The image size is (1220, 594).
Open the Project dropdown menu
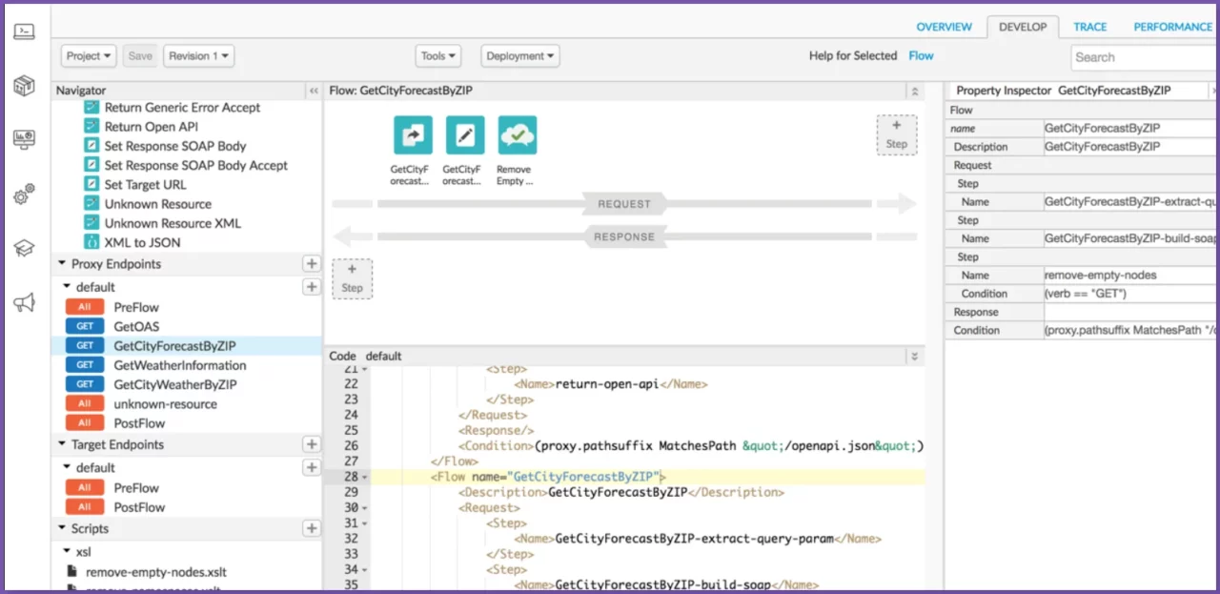pyautogui.click(x=90, y=56)
